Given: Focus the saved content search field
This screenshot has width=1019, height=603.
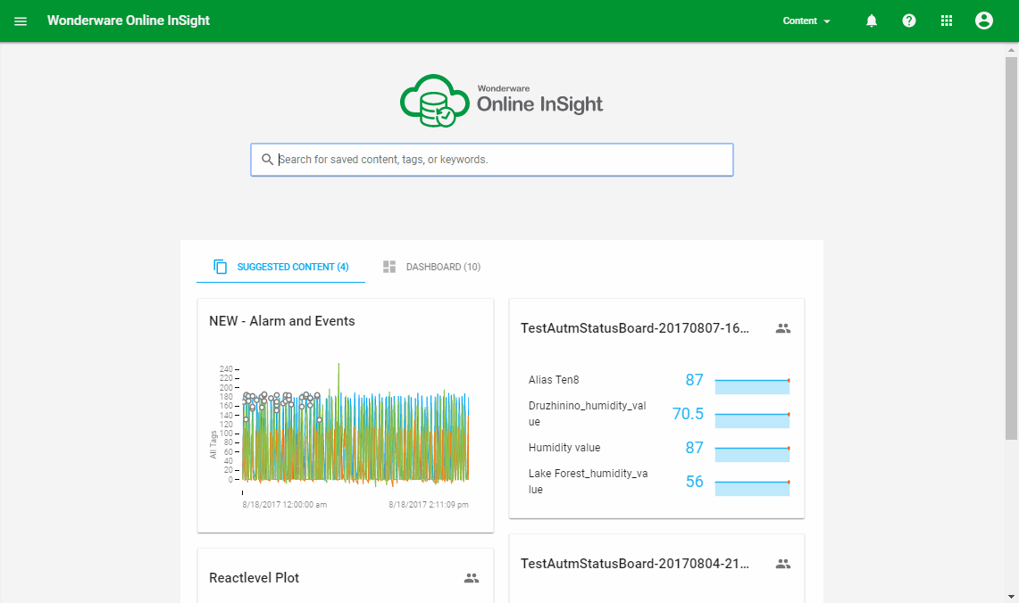Looking at the screenshot, I should [x=492, y=160].
